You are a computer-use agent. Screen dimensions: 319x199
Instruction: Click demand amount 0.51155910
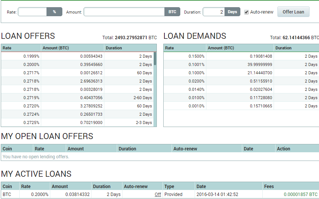pyautogui.click(x=261, y=81)
